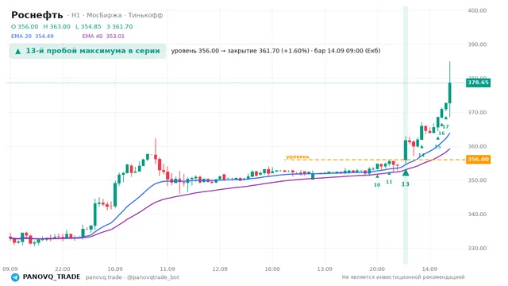Viewport: 508px width, 286px height.
Task: Click the orange level price tag 356.00
Action: click(478, 159)
